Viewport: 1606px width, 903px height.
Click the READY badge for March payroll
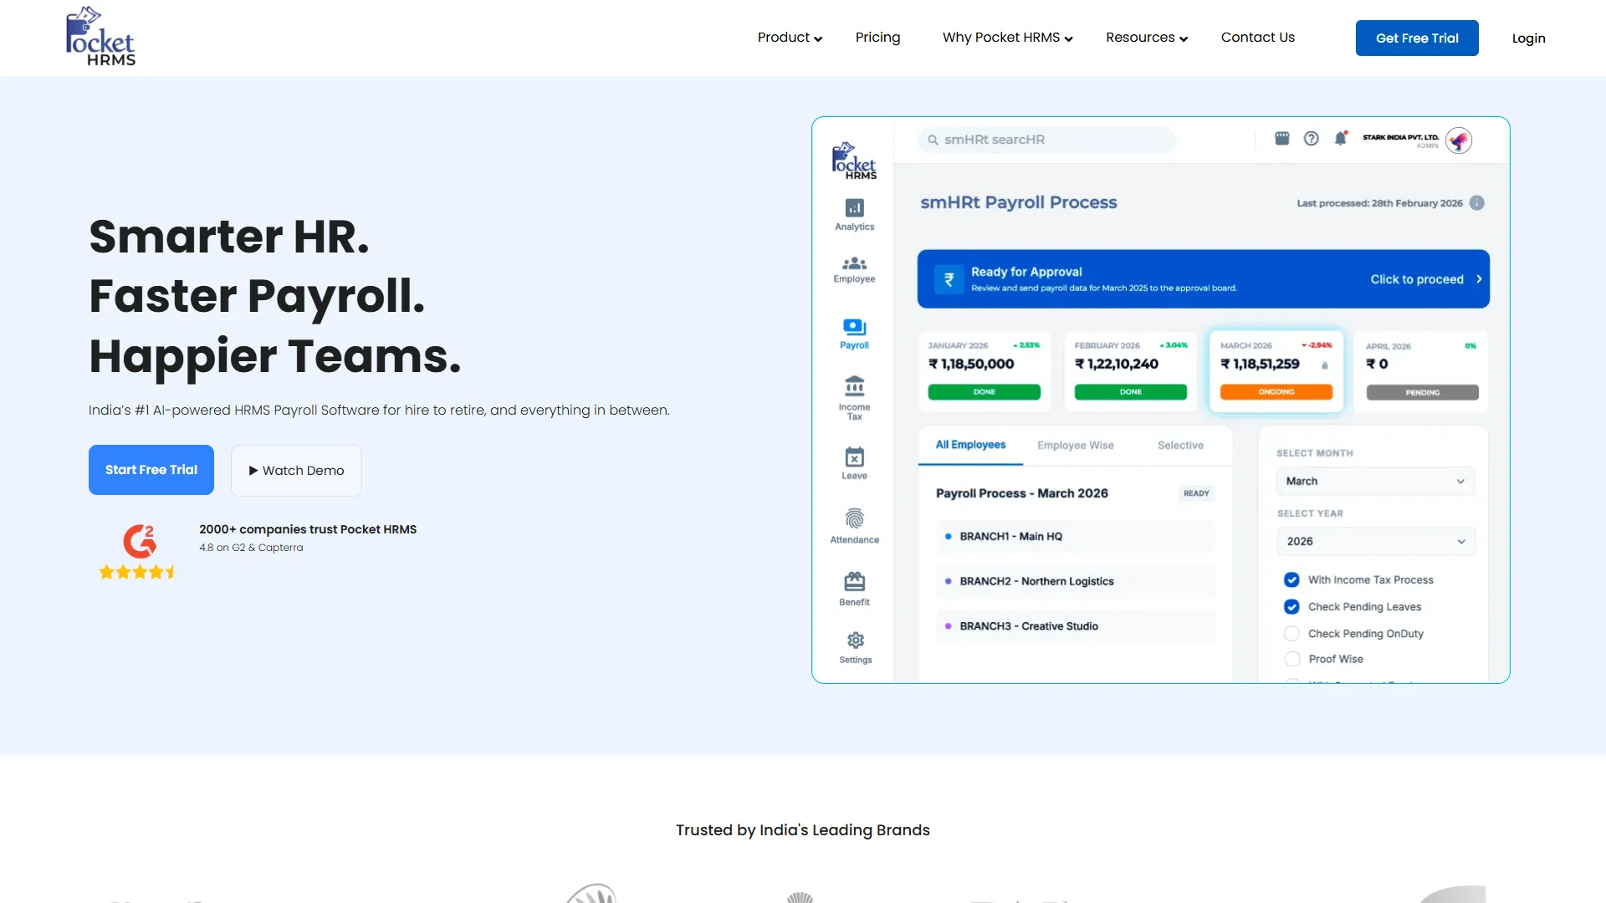[1196, 493]
